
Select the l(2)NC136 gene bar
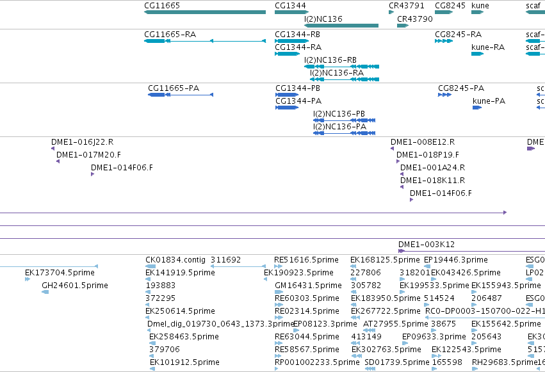click(x=341, y=26)
